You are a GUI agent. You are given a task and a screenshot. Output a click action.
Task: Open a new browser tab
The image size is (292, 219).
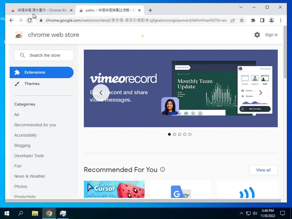(150, 10)
